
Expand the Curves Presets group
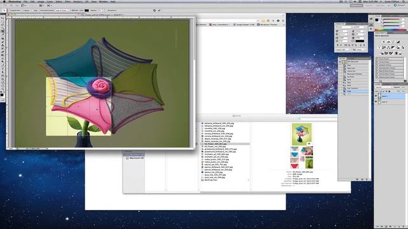click(377, 62)
